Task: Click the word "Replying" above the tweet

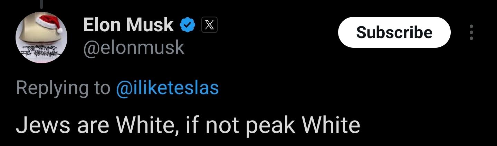Action: click(x=53, y=88)
